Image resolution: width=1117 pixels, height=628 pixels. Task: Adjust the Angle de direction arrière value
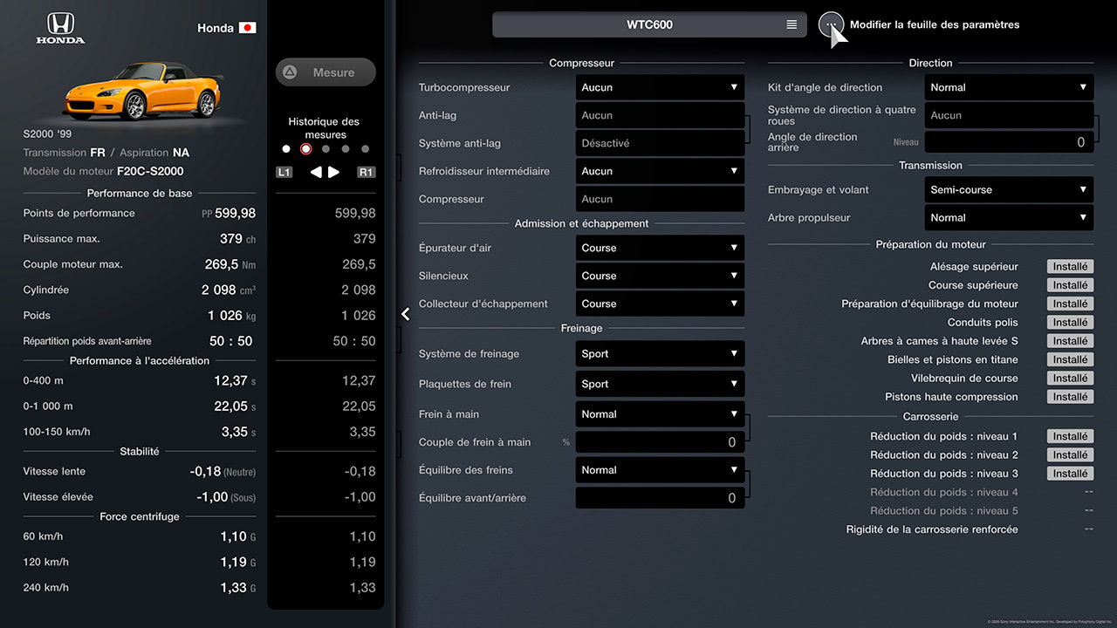1009,142
